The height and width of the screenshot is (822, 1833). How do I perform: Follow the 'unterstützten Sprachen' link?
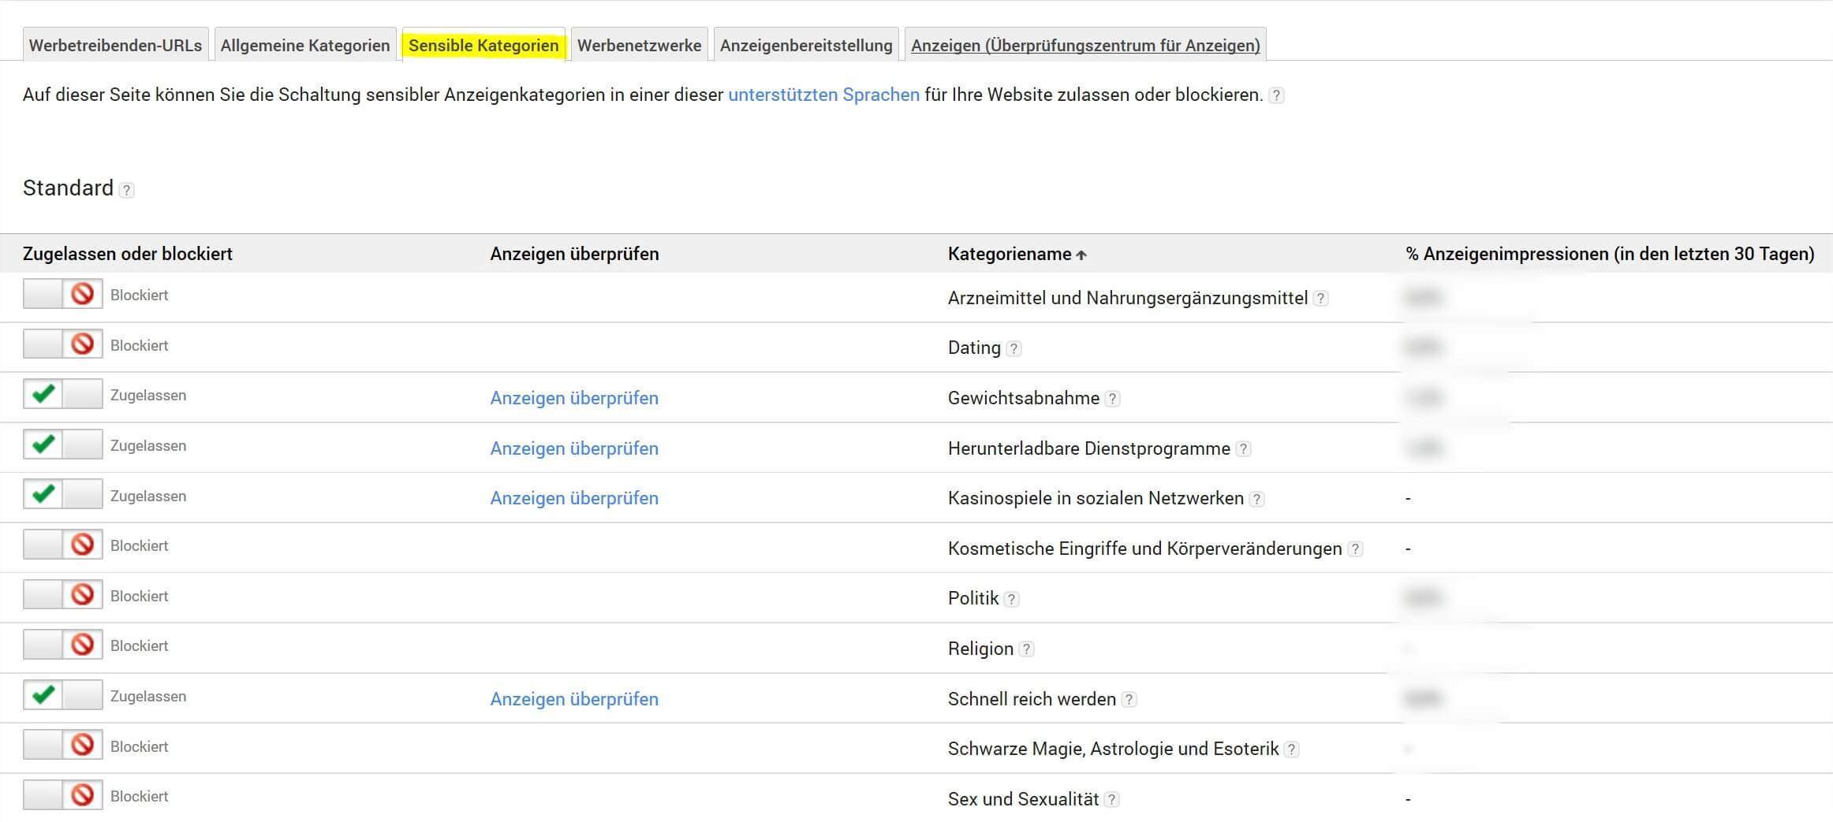click(x=823, y=95)
